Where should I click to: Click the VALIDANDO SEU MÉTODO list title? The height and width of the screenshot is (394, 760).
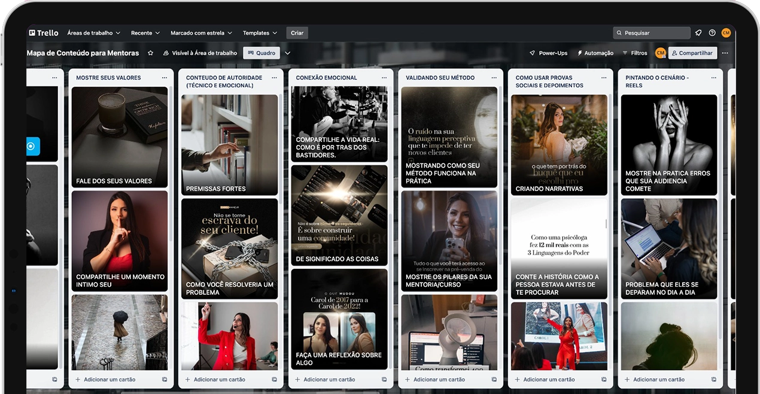tap(440, 78)
